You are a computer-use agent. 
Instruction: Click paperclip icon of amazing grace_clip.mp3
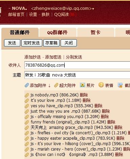coord(27,128)
